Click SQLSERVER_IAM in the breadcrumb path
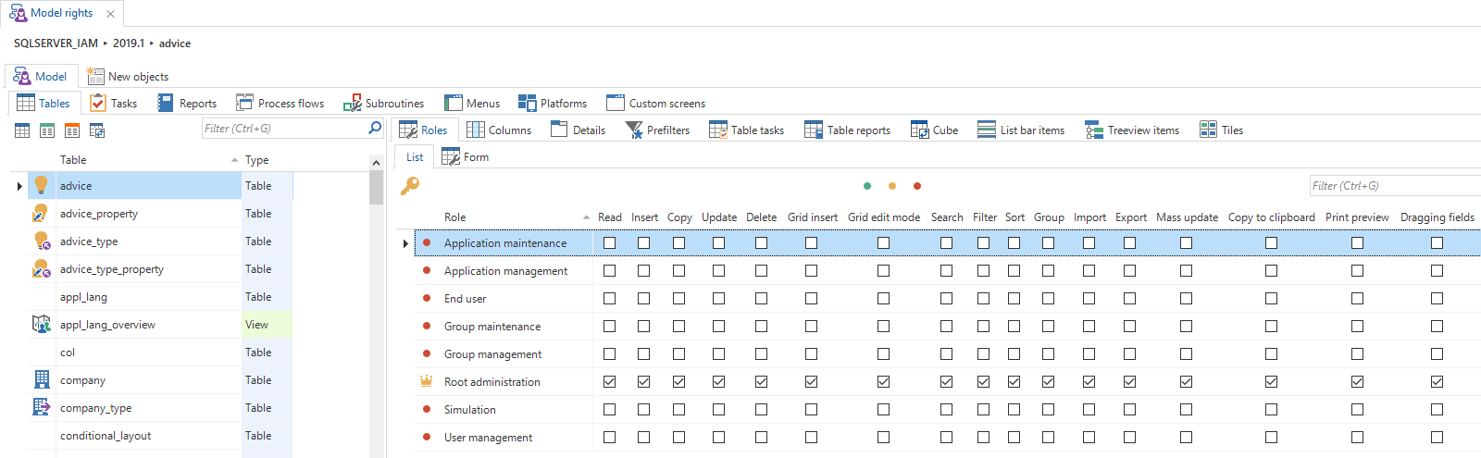The width and height of the screenshot is (1481, 458). coord(56,43)
